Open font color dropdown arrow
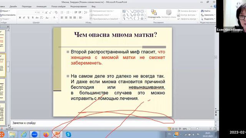This screenshot has height=138, width=246. coord(57,18)
